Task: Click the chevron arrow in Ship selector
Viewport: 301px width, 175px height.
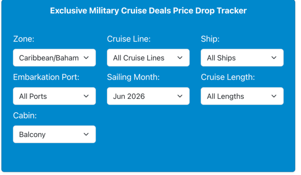Action: pos(274,58)
